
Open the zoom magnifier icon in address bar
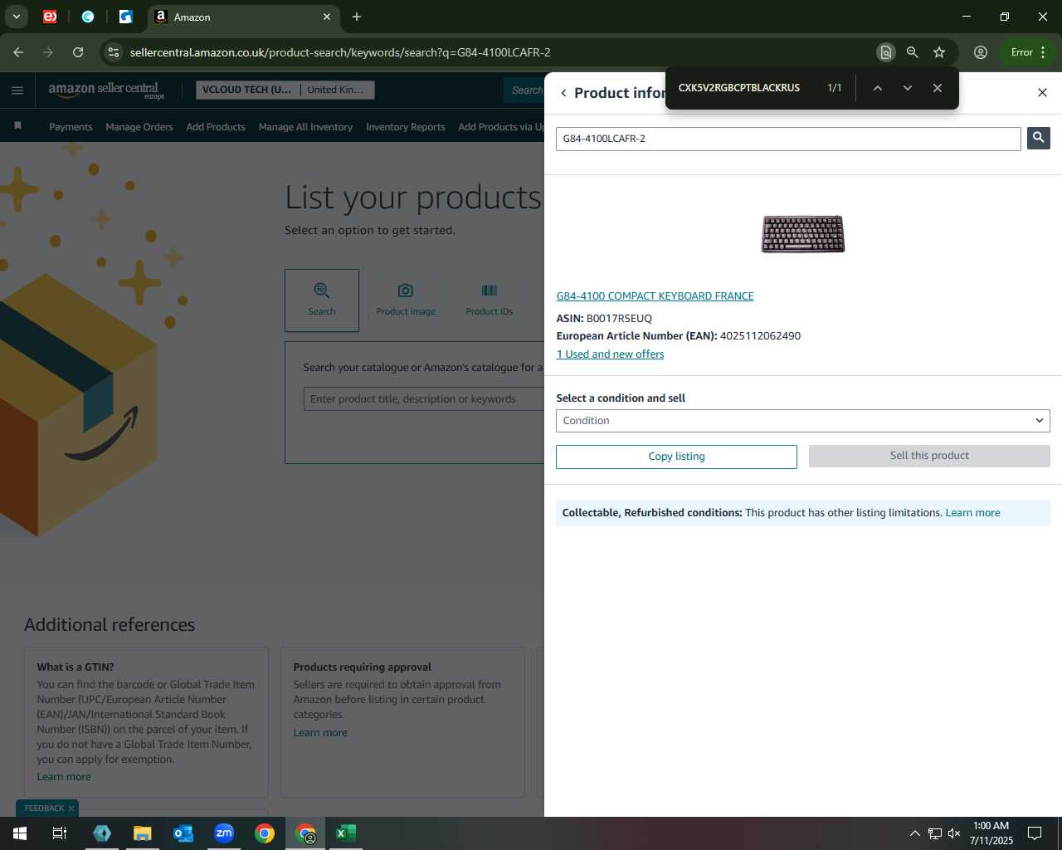913,52
